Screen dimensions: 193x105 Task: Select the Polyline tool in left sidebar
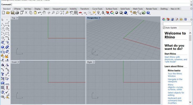coord(3,24)
